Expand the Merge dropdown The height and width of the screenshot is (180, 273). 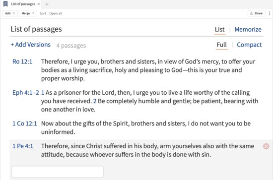pyautogui.click(x=28, y=13)
